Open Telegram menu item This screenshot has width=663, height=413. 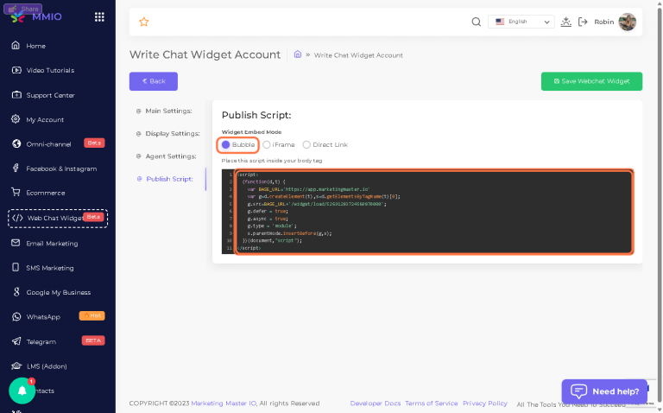[41, 342]
